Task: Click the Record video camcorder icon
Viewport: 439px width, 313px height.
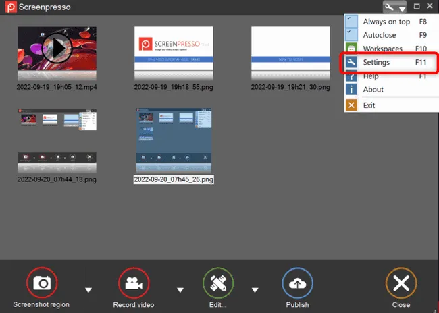Action: tap(134, 283)
